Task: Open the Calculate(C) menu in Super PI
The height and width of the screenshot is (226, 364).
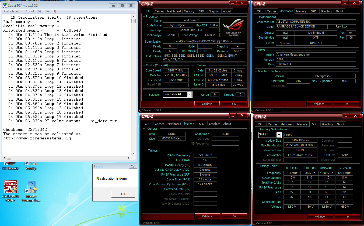Action: 13,11
